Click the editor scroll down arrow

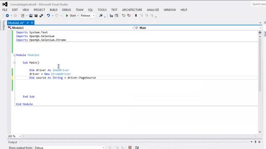coord(260,132)
